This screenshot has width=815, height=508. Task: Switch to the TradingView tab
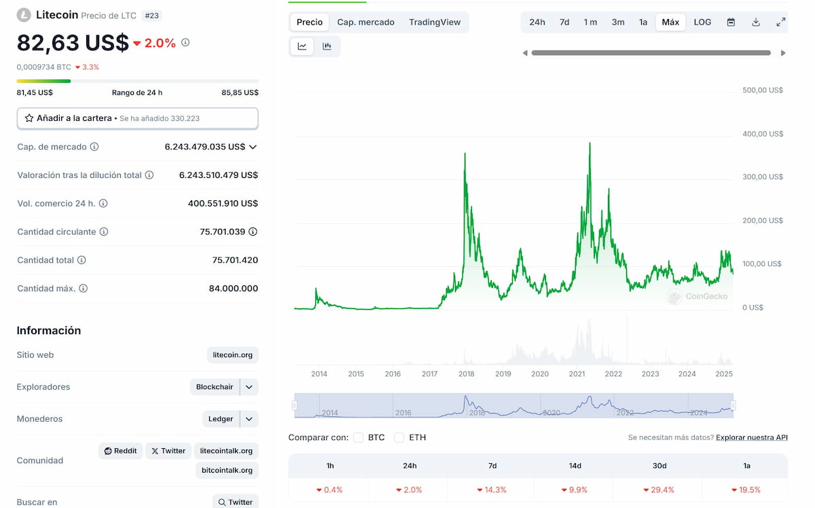pyautogui.click(x=435, y=22)
